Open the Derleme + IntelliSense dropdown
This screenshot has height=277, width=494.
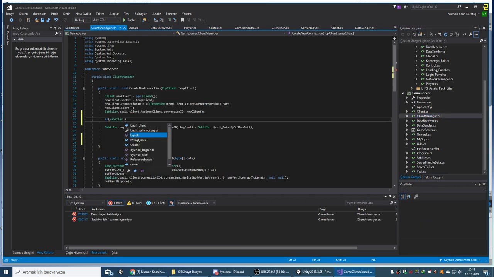coord(196,203)
